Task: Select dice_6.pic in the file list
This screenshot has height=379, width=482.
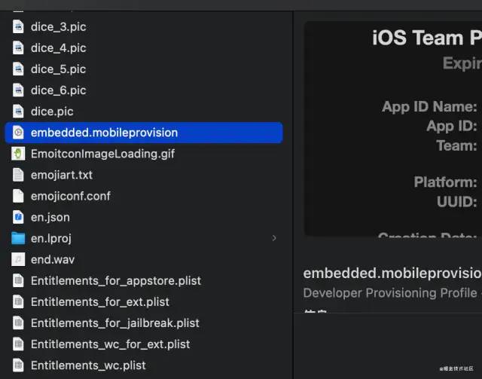Action: coord(144,90)
